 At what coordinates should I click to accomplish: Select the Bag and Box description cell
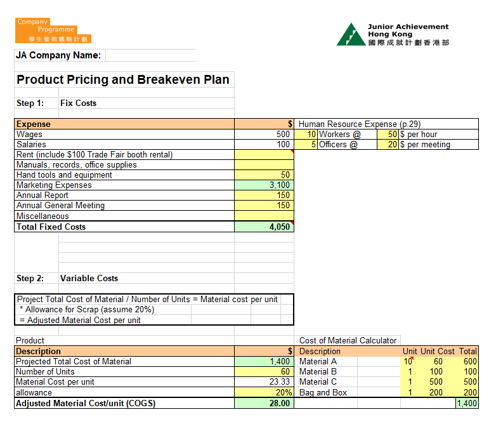(327, 393)
